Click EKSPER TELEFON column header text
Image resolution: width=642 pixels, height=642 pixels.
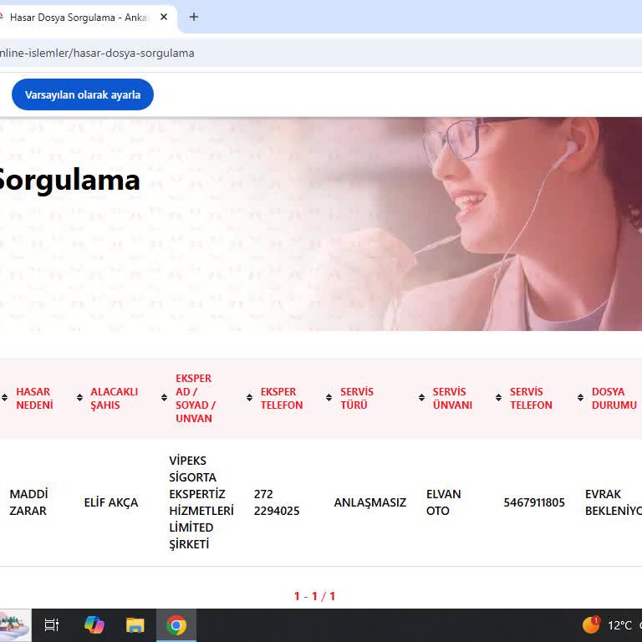pyautogui.click(x=282, y=398)
